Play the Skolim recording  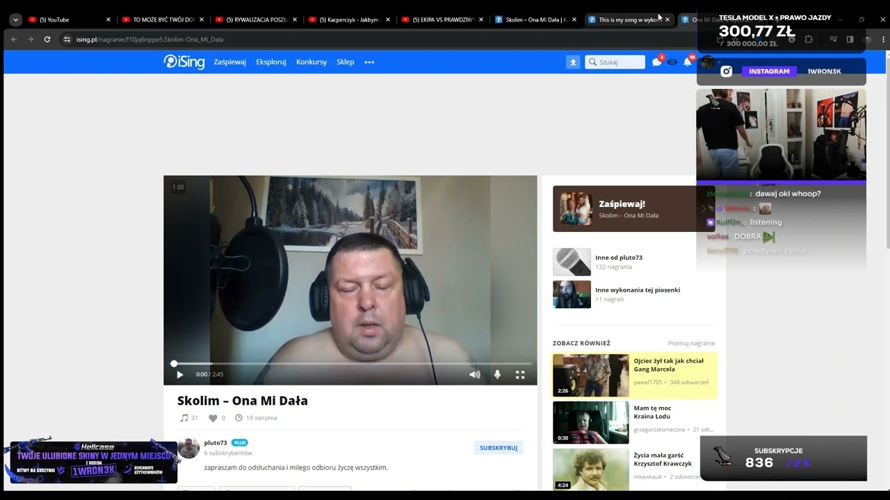tap(180, 374)
